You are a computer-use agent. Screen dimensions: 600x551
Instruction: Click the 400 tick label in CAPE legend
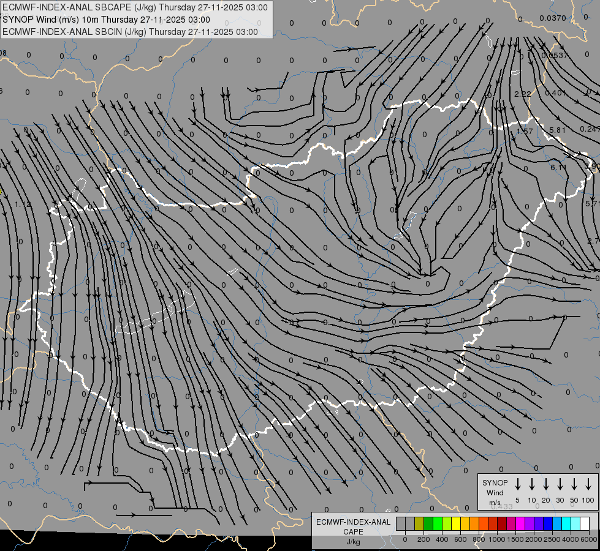(442, 539)
